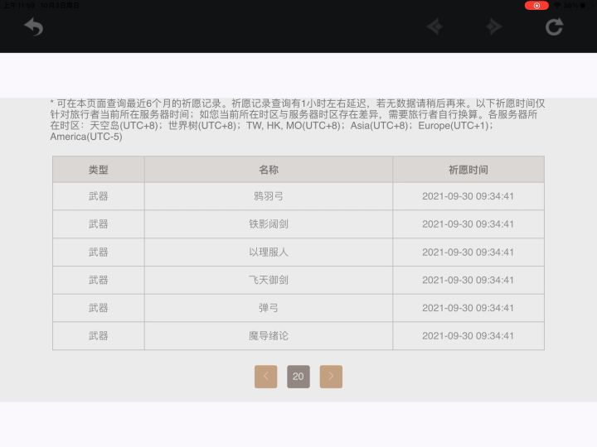The width and height of the screenshot is (597, 447).
Task: Select the 名称 column header
Action: click(x=269, y=170)
